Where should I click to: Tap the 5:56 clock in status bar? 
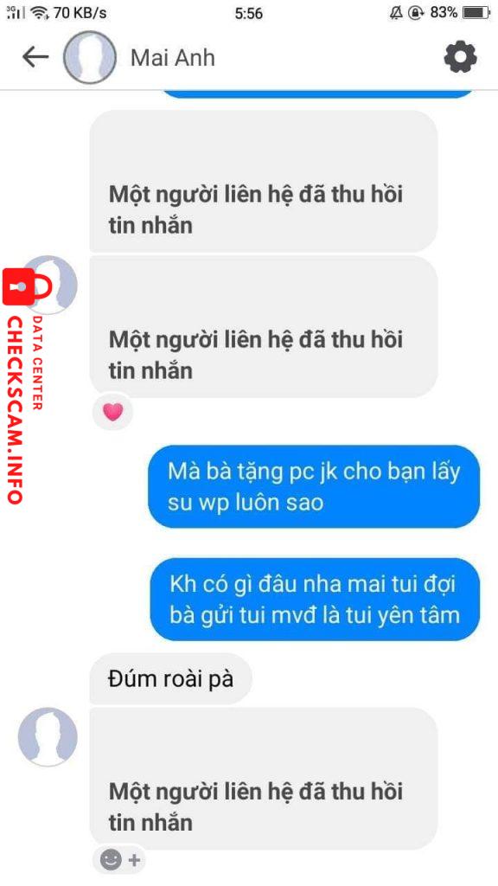pyautogui.click(x=248, y=13)
